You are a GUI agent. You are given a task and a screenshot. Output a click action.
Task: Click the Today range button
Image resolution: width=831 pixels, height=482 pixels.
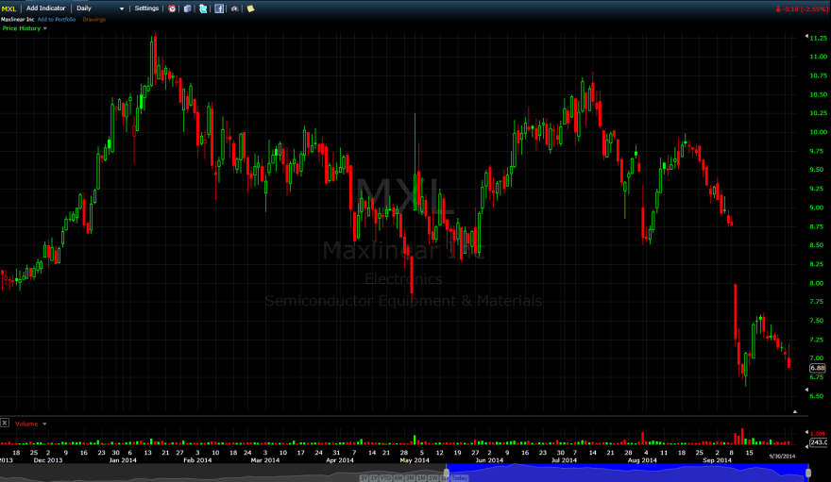tap(460, 478)
